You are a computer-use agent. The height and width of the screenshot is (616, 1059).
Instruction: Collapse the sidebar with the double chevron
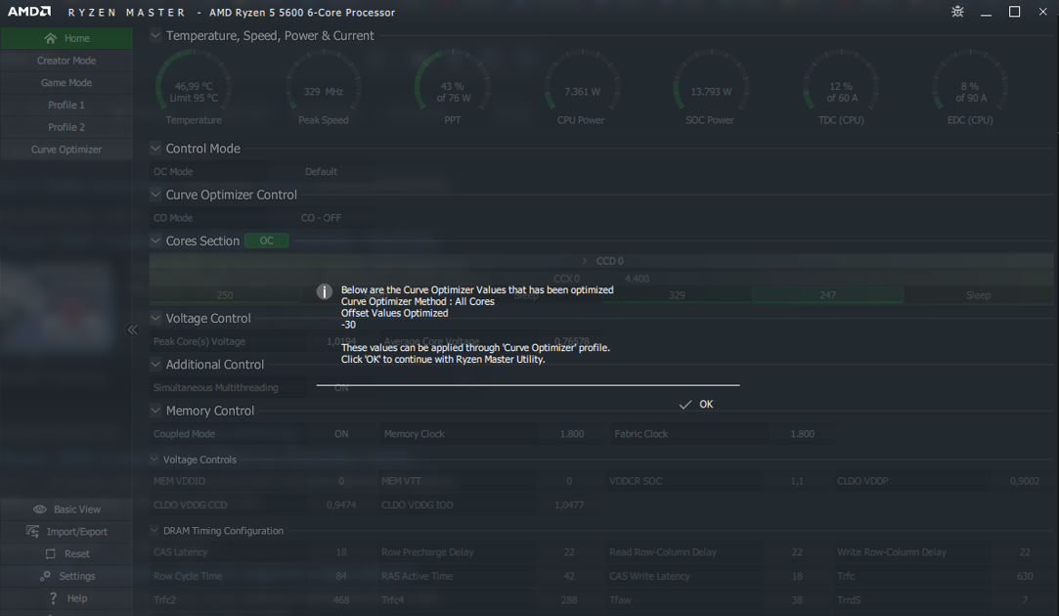132,330
